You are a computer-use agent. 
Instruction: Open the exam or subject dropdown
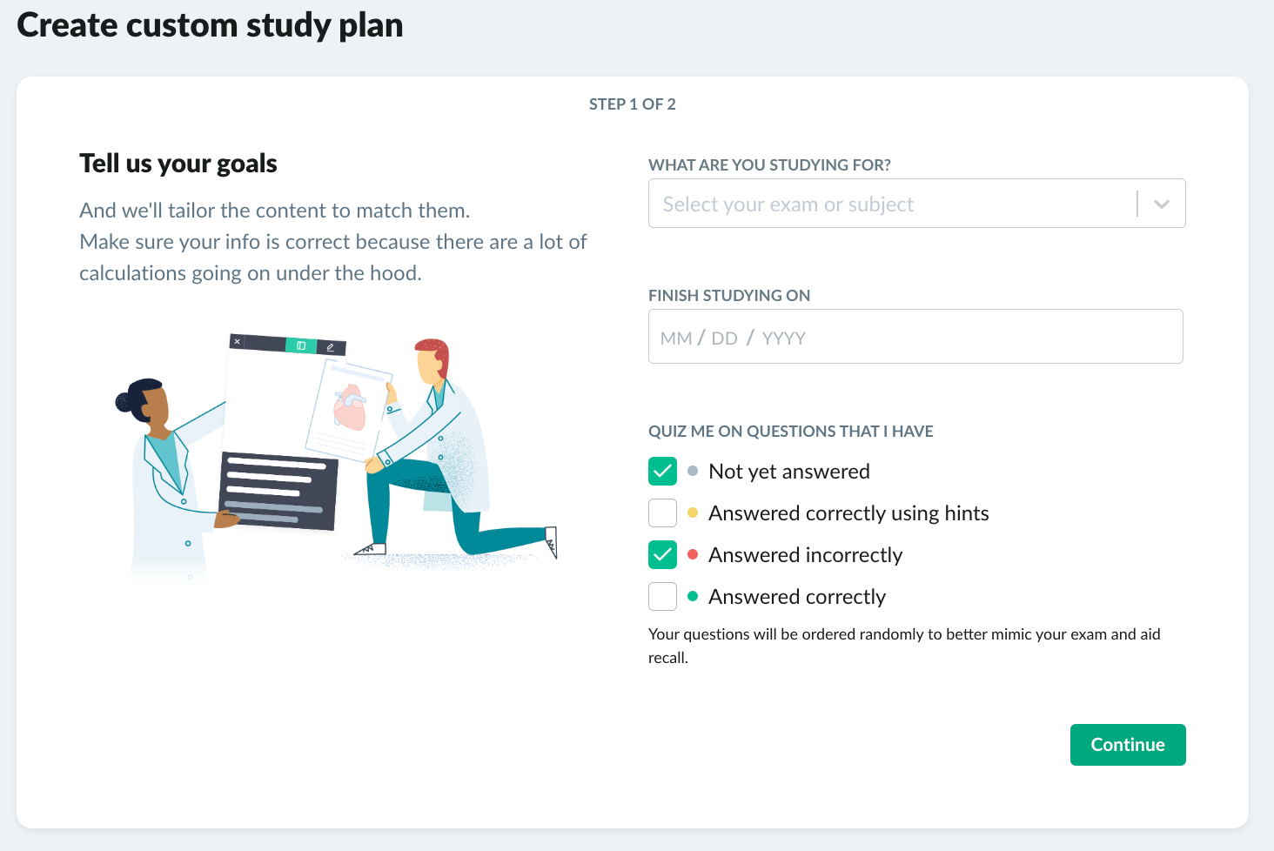916,204
